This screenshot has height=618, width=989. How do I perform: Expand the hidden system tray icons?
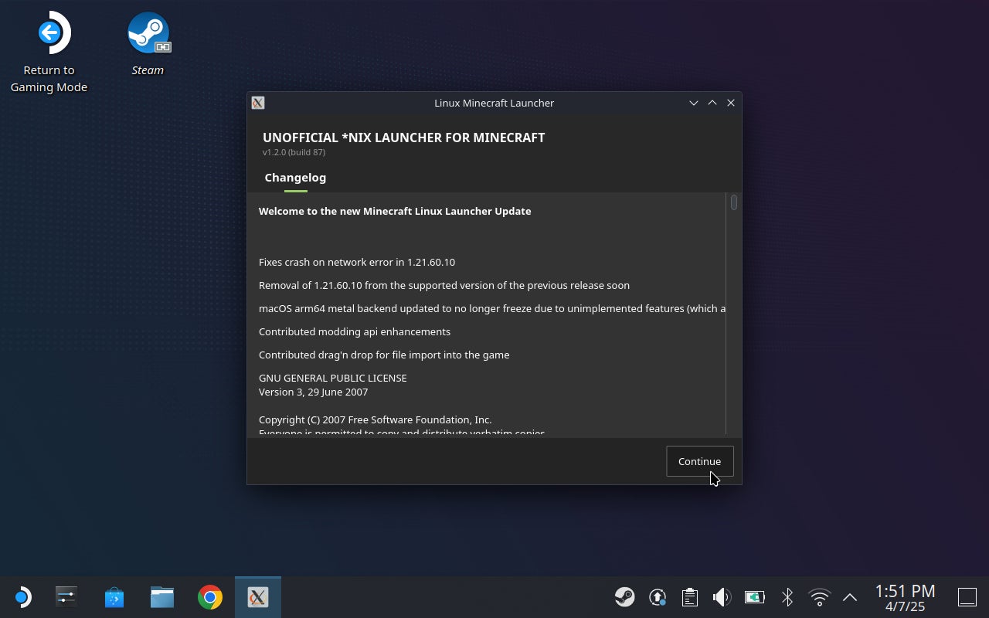pyautogui.click(x=849, y=596)
